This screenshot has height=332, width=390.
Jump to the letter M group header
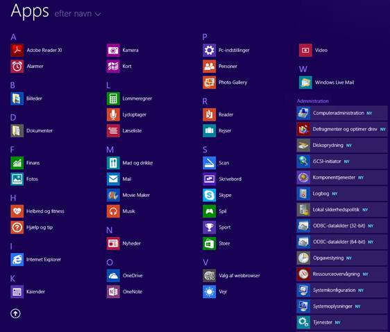tap(110, 150)
